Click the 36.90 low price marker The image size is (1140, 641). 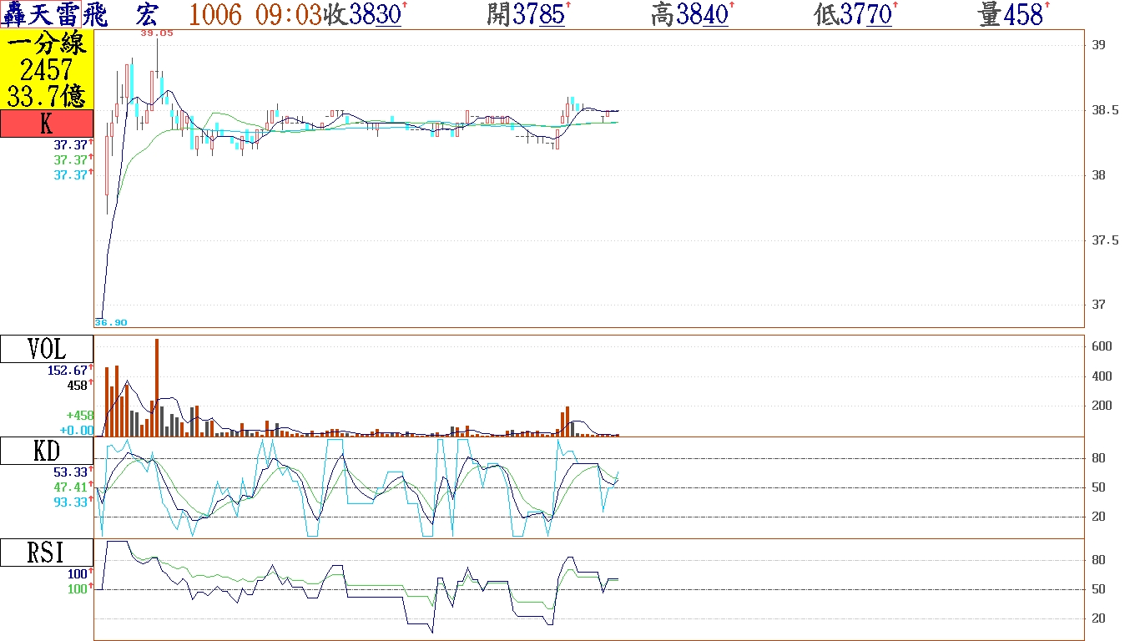(111, 322)
